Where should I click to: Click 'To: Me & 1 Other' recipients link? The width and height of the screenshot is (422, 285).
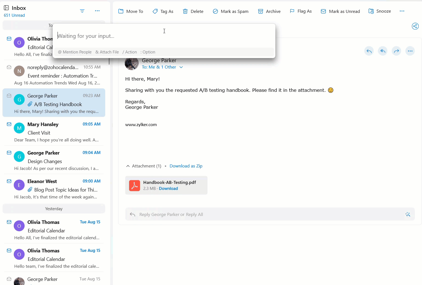(159, 67)
